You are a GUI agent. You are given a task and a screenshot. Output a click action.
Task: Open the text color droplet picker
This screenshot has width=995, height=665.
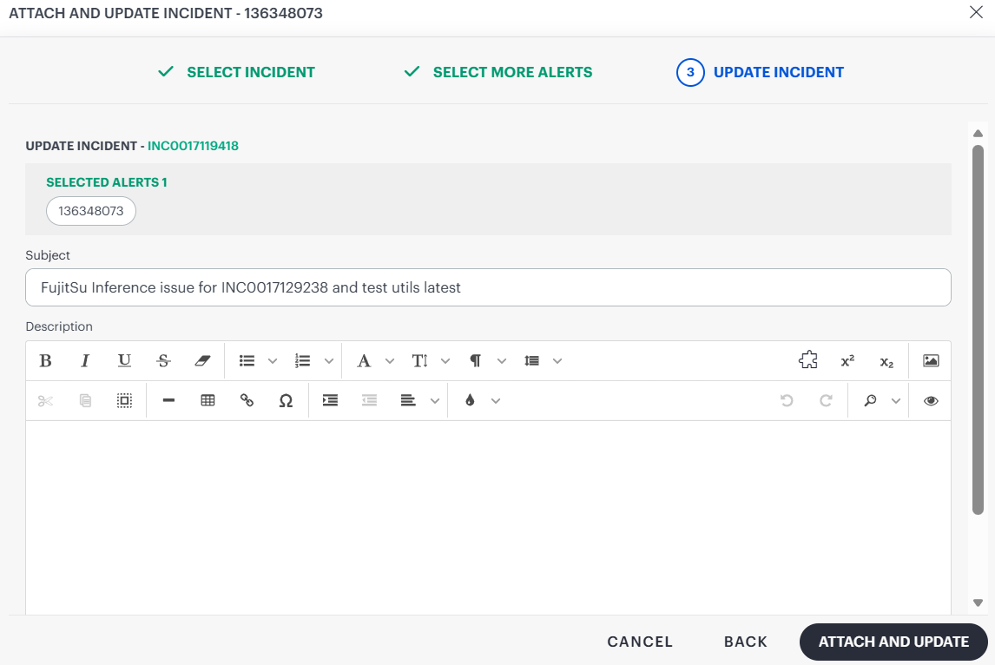(x=470, y=400)
